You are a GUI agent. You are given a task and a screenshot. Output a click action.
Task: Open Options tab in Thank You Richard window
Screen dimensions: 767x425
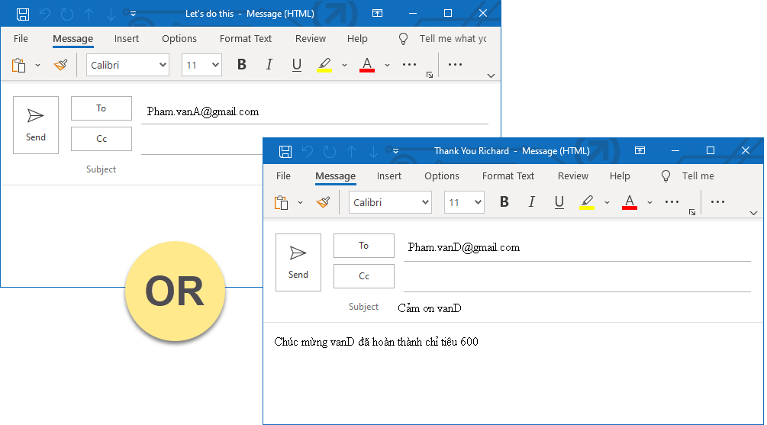coord(442,176)
